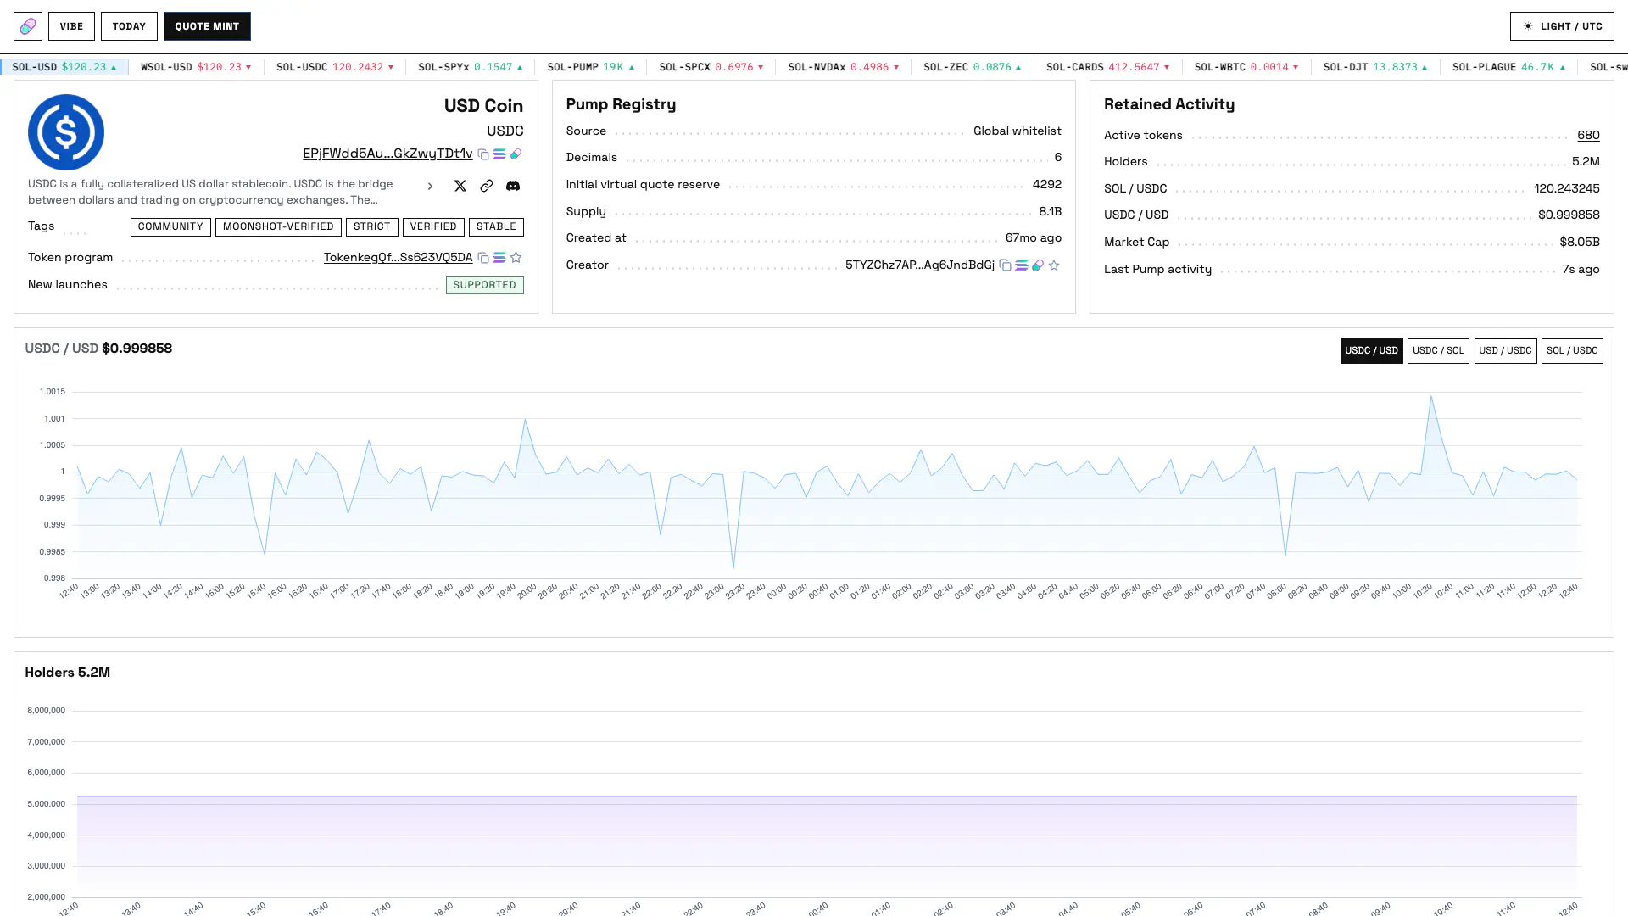Screen dimensions: 1628x916
Task: Open the TokenkegQf...Ss623VQ5DA program link
Action: 399,257
